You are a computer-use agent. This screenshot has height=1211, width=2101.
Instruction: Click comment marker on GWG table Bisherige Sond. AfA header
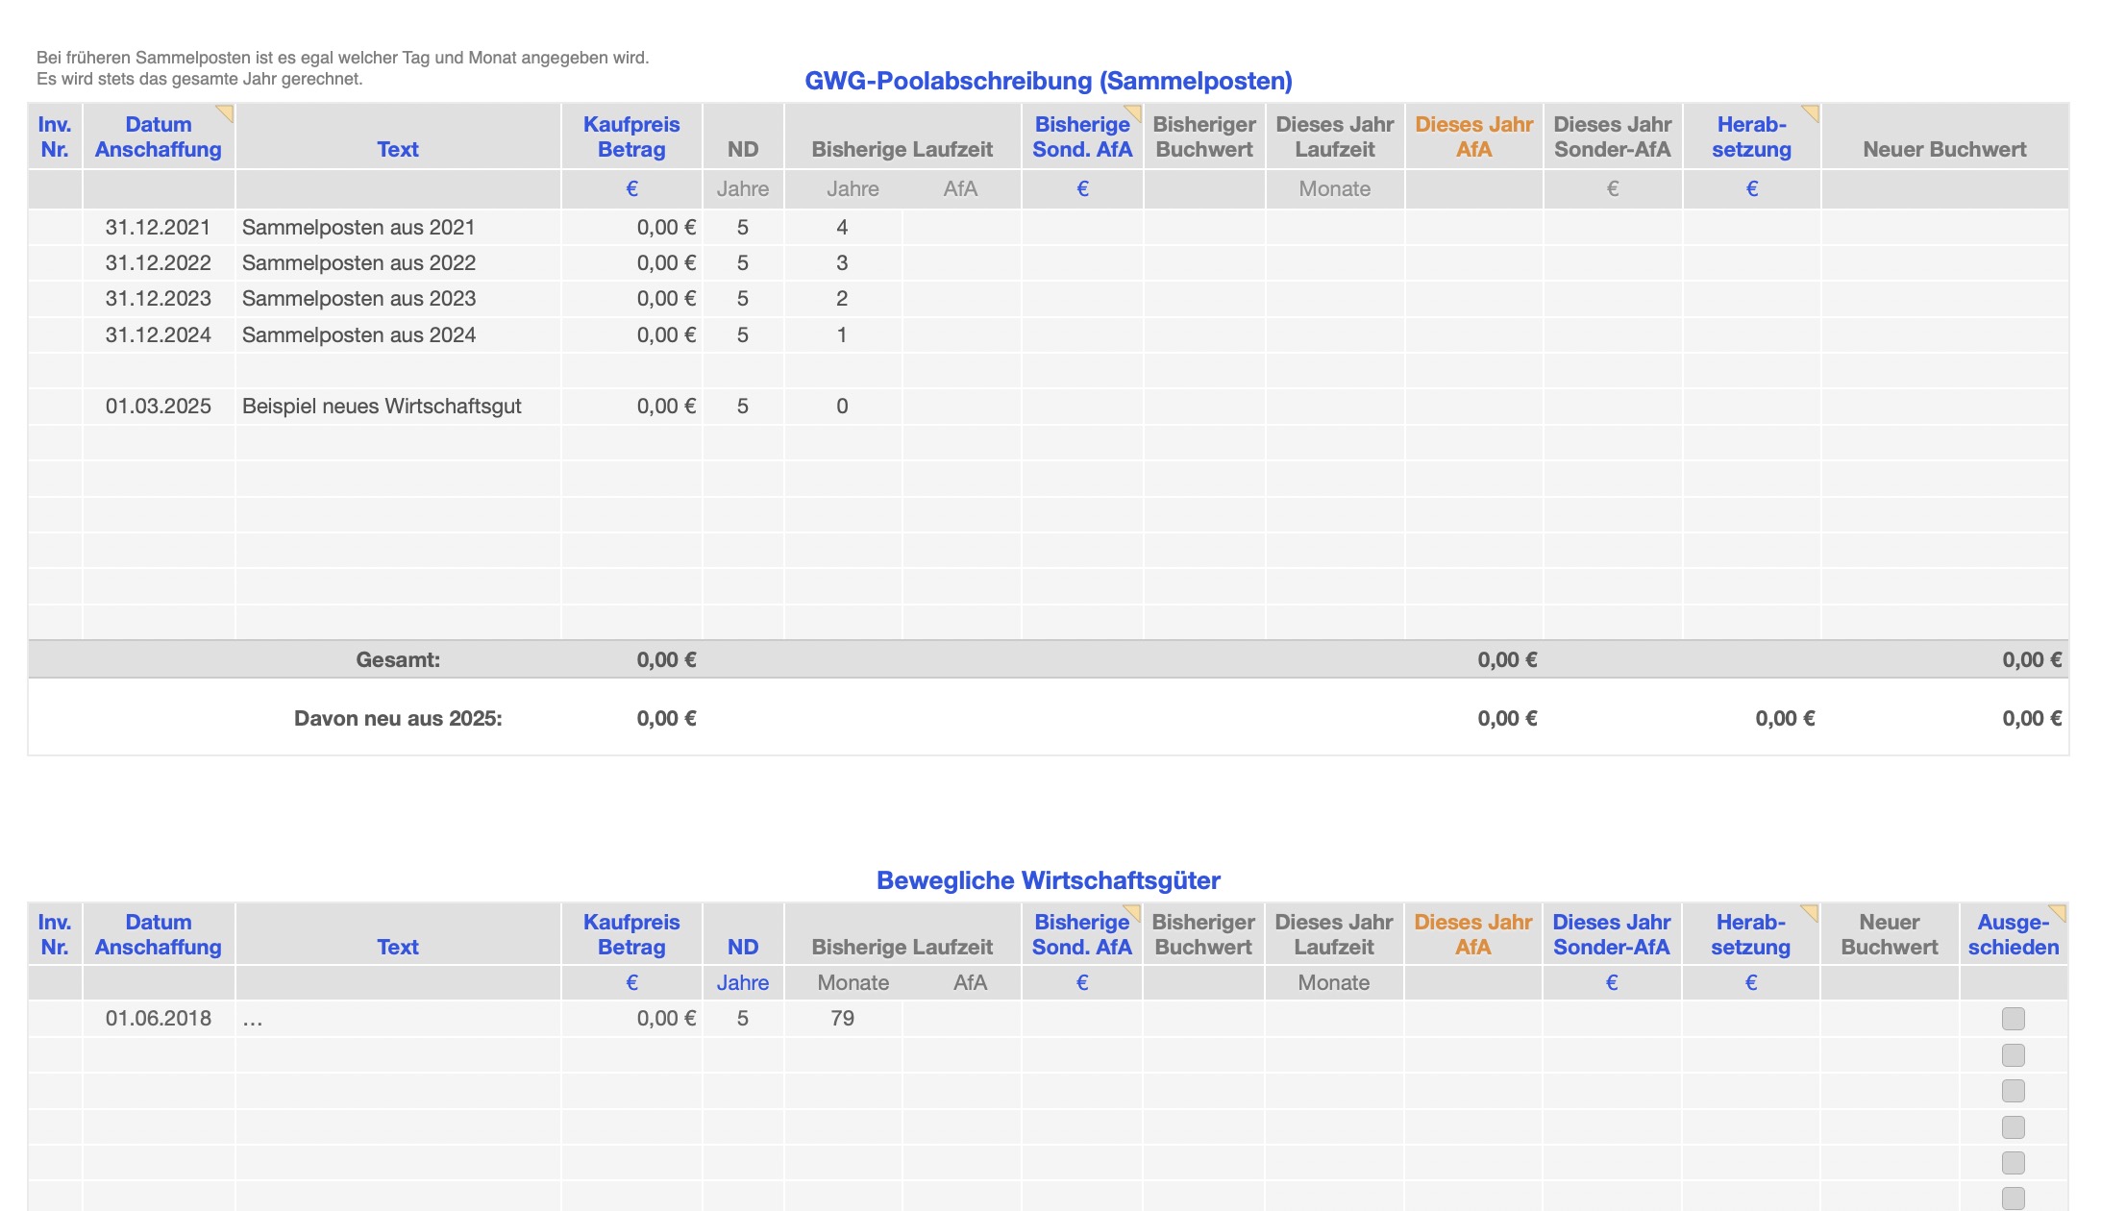pos(1134,112)
